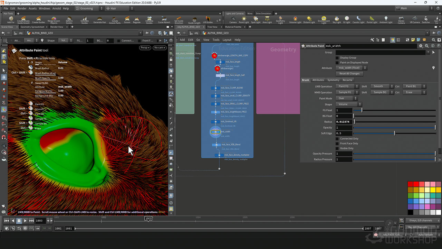Select the Environment Light shelf icon

pyautogui.click(x=324, y=20)
